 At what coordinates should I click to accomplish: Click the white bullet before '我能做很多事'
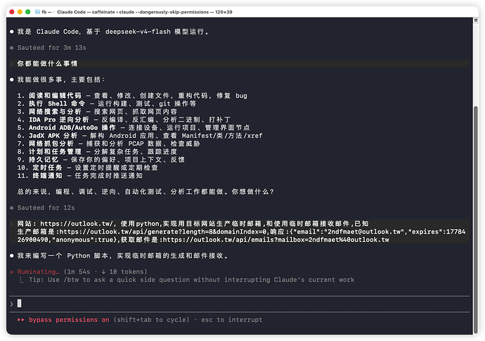click(x=12, y=80)
